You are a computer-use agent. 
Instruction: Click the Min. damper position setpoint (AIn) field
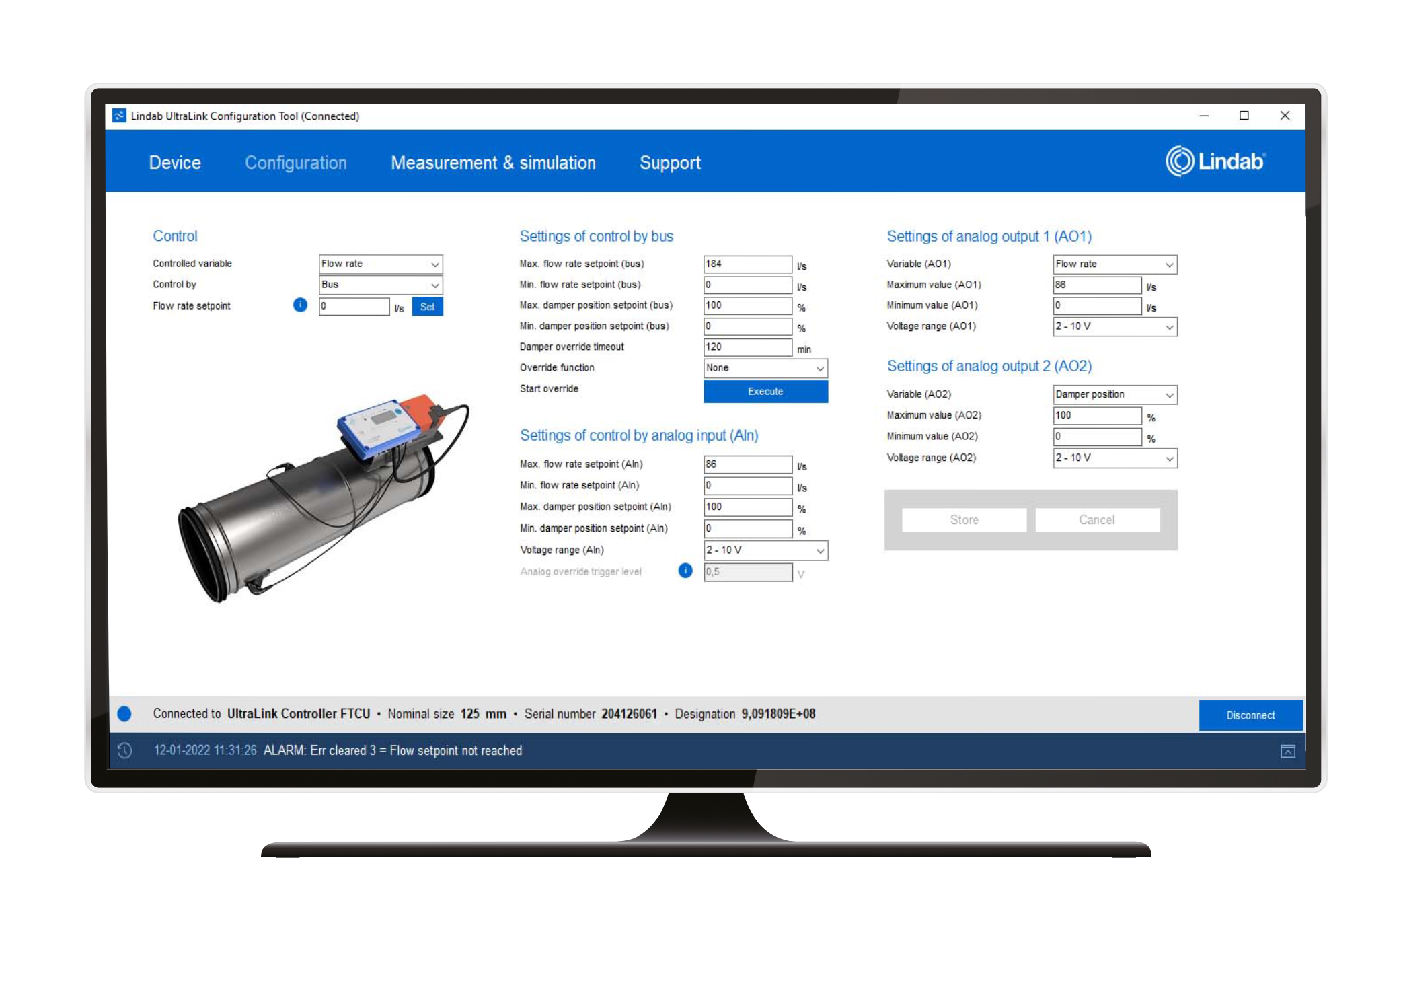click(x=747, y=529)
